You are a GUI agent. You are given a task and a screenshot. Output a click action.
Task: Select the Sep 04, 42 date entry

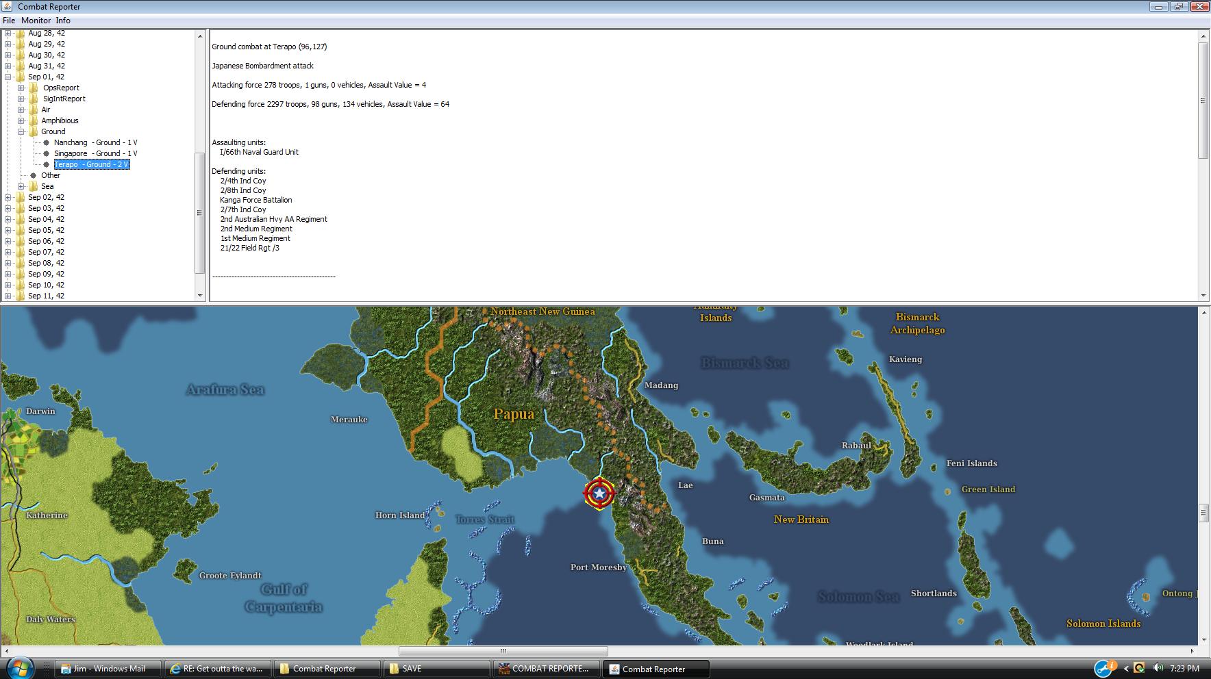coord(46,219)
